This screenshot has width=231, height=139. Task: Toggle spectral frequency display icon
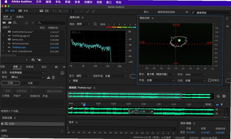point(42,11)
